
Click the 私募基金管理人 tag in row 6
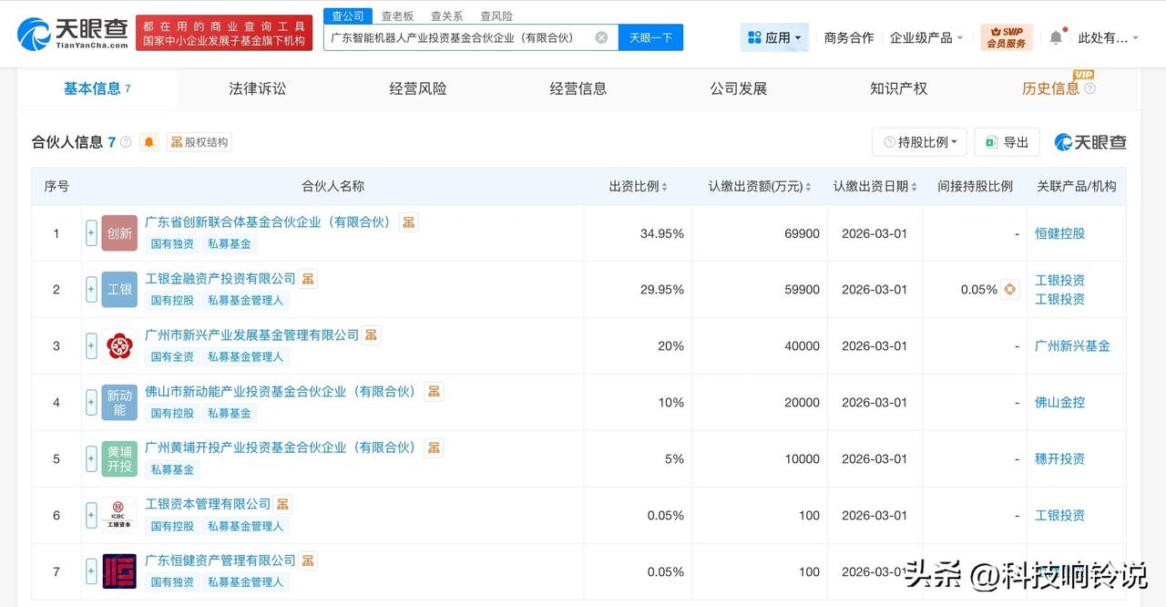[x=246, y=526]
